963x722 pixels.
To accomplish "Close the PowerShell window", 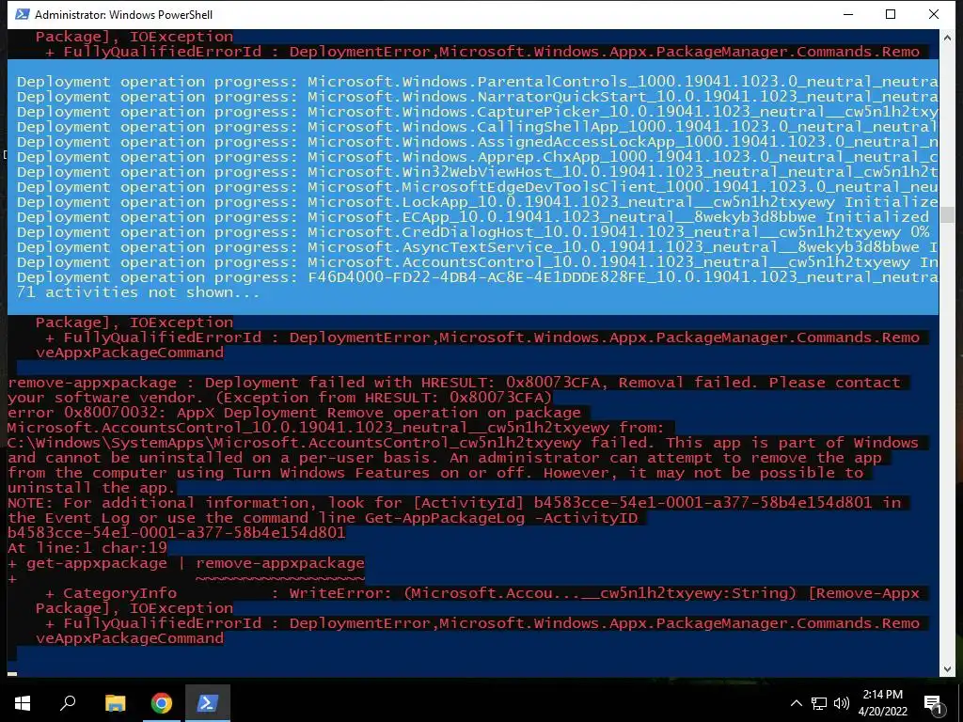I will pyautogui.click(x=934, y=14).
